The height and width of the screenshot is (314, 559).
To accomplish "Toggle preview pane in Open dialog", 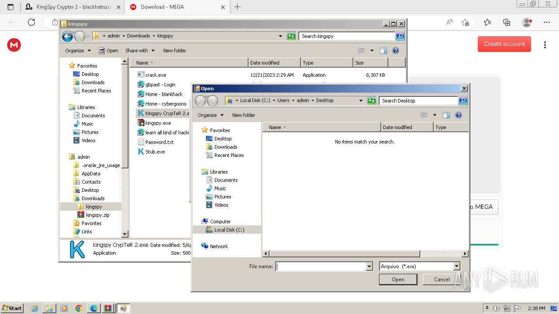I will 446,115.
